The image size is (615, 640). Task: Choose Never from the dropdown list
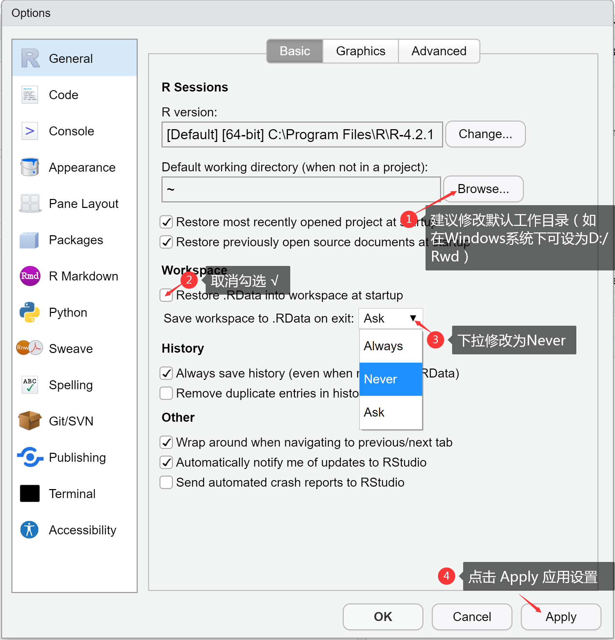pos(391,379)
